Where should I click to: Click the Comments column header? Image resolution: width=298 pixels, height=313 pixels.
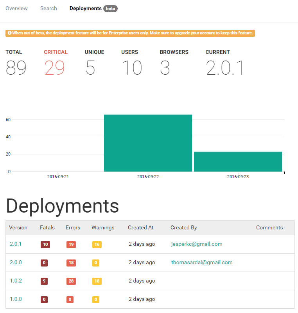pos(269,227)
